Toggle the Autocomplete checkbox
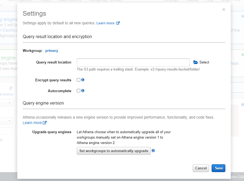This screenshot has height=181, width=244. (79, 91)
